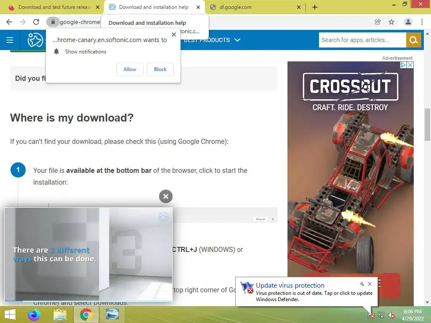
Task: Open File Explorer from taskbar
Action: [60, 315]
